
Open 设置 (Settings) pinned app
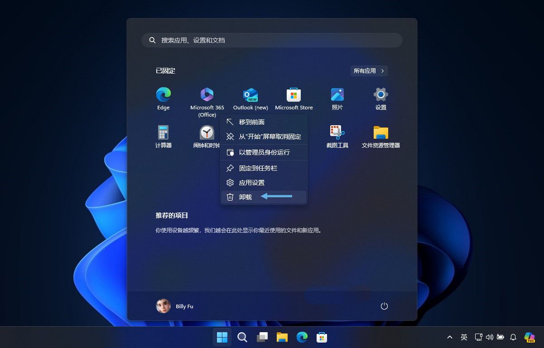click(x=380, y=99)
